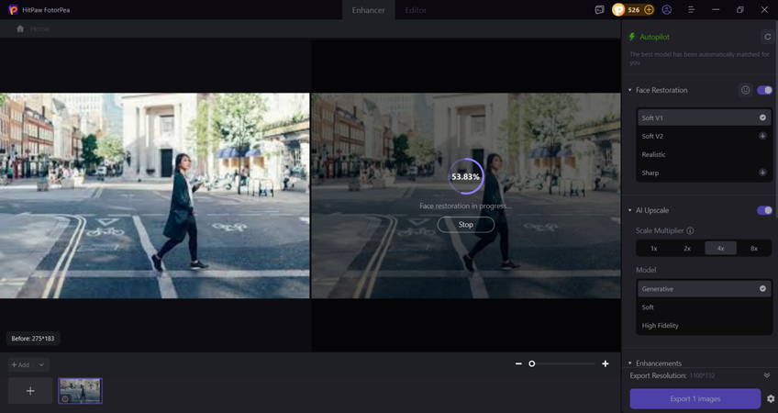Viewport: 778px width, 413px height.
Task: Click the Export Resolution 1100*732 value
Action: click(703, 375)
